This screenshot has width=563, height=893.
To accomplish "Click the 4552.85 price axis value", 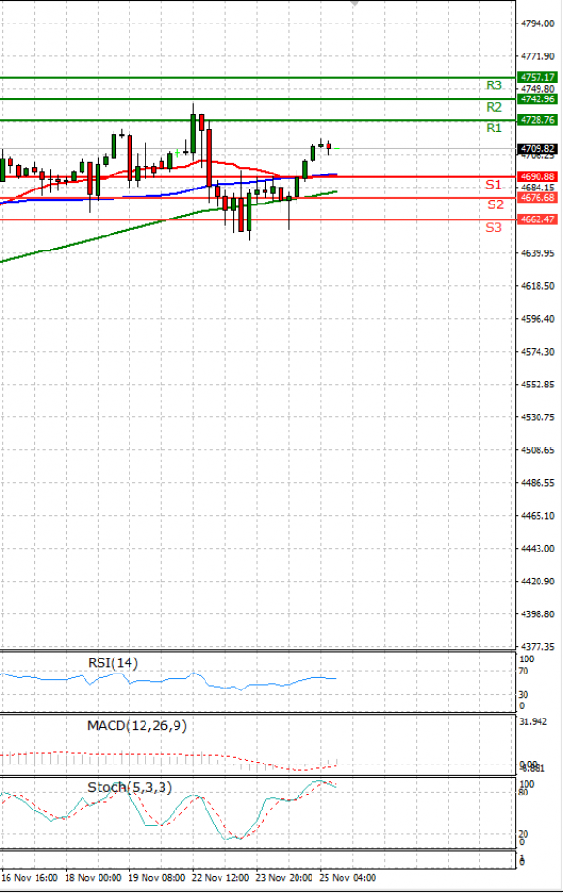I will (x=538, y=385).
